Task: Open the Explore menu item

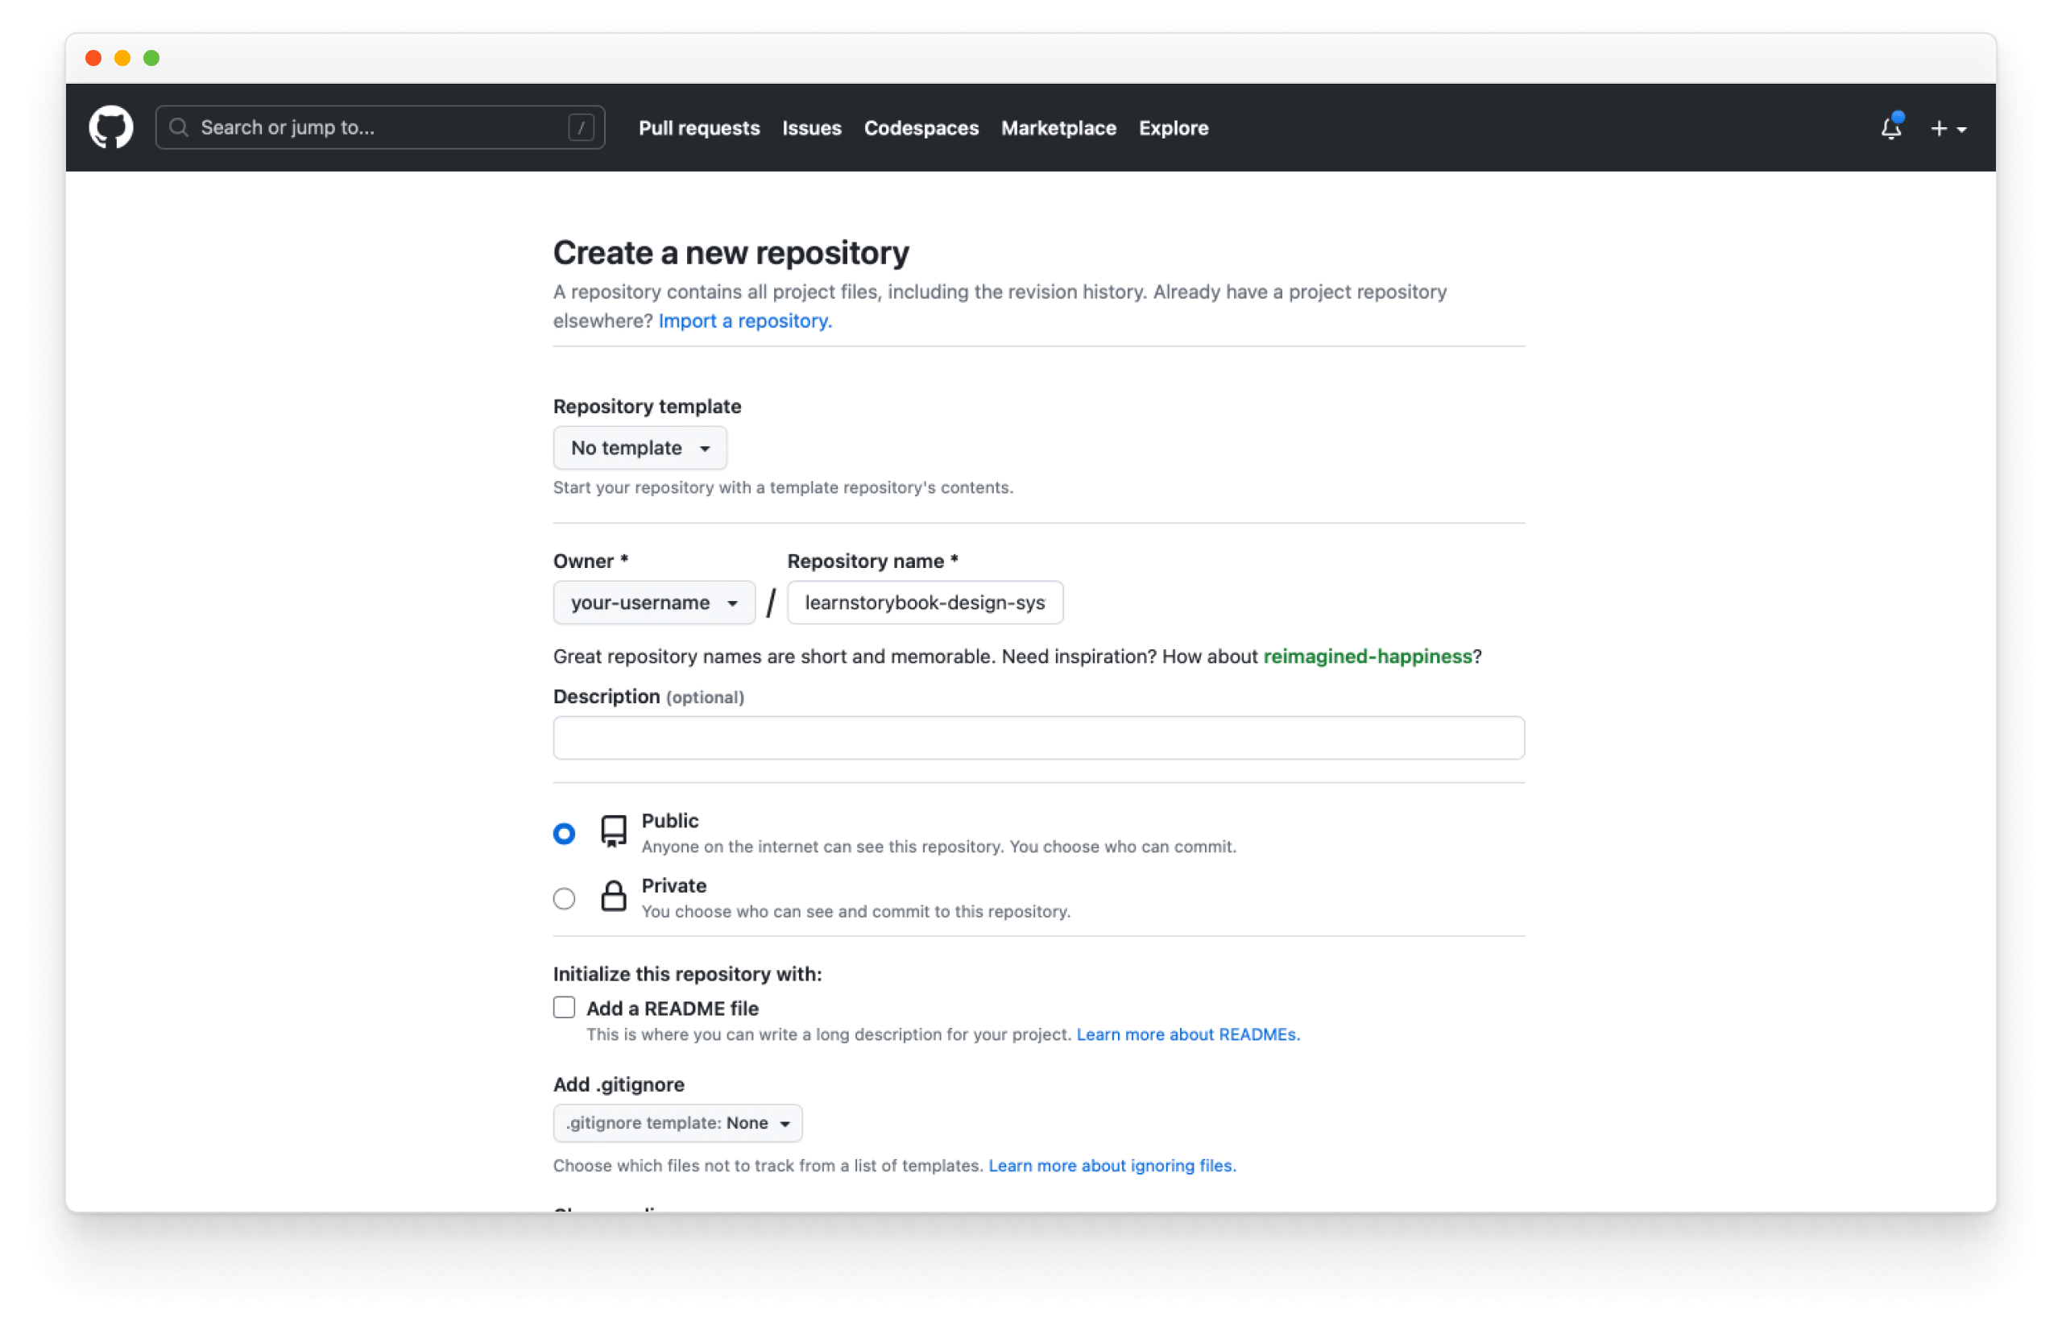Action: [1172, 128]
